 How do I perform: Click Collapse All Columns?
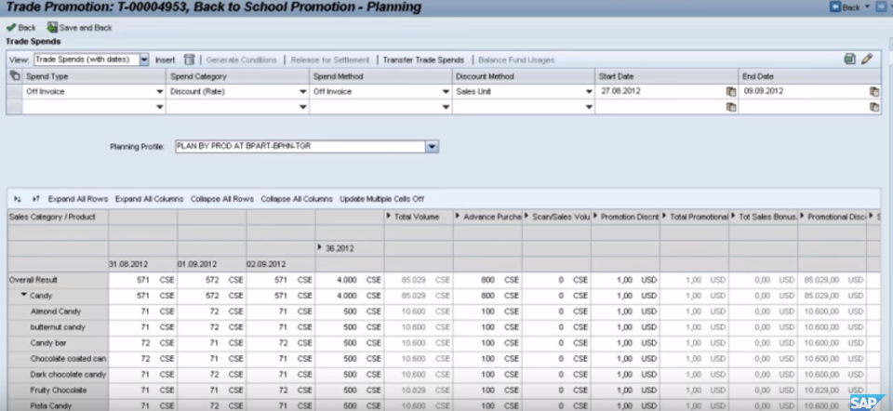pyautogui.click(x=297, y=199)
